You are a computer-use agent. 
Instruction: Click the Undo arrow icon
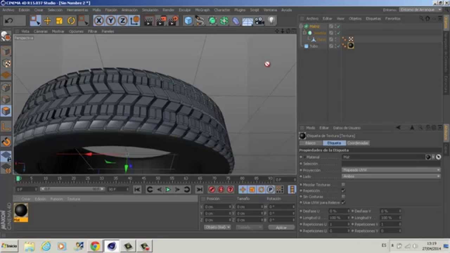pos(9,21)
